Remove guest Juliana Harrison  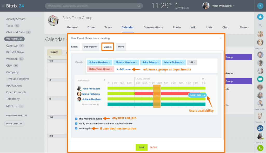110,62
